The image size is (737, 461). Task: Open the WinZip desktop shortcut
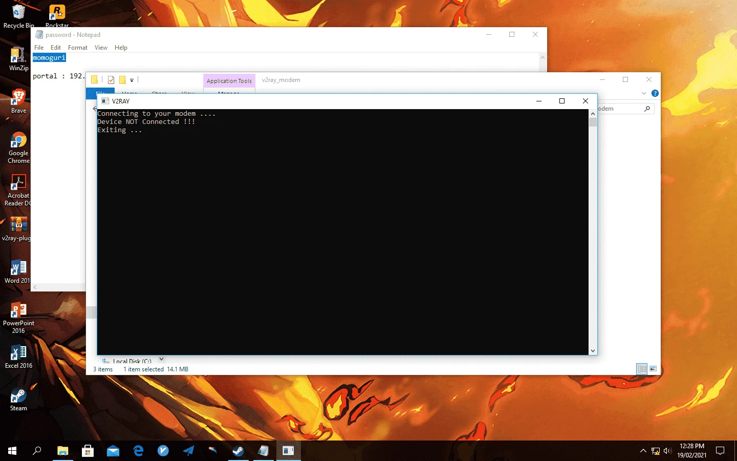tap(18, 58)
